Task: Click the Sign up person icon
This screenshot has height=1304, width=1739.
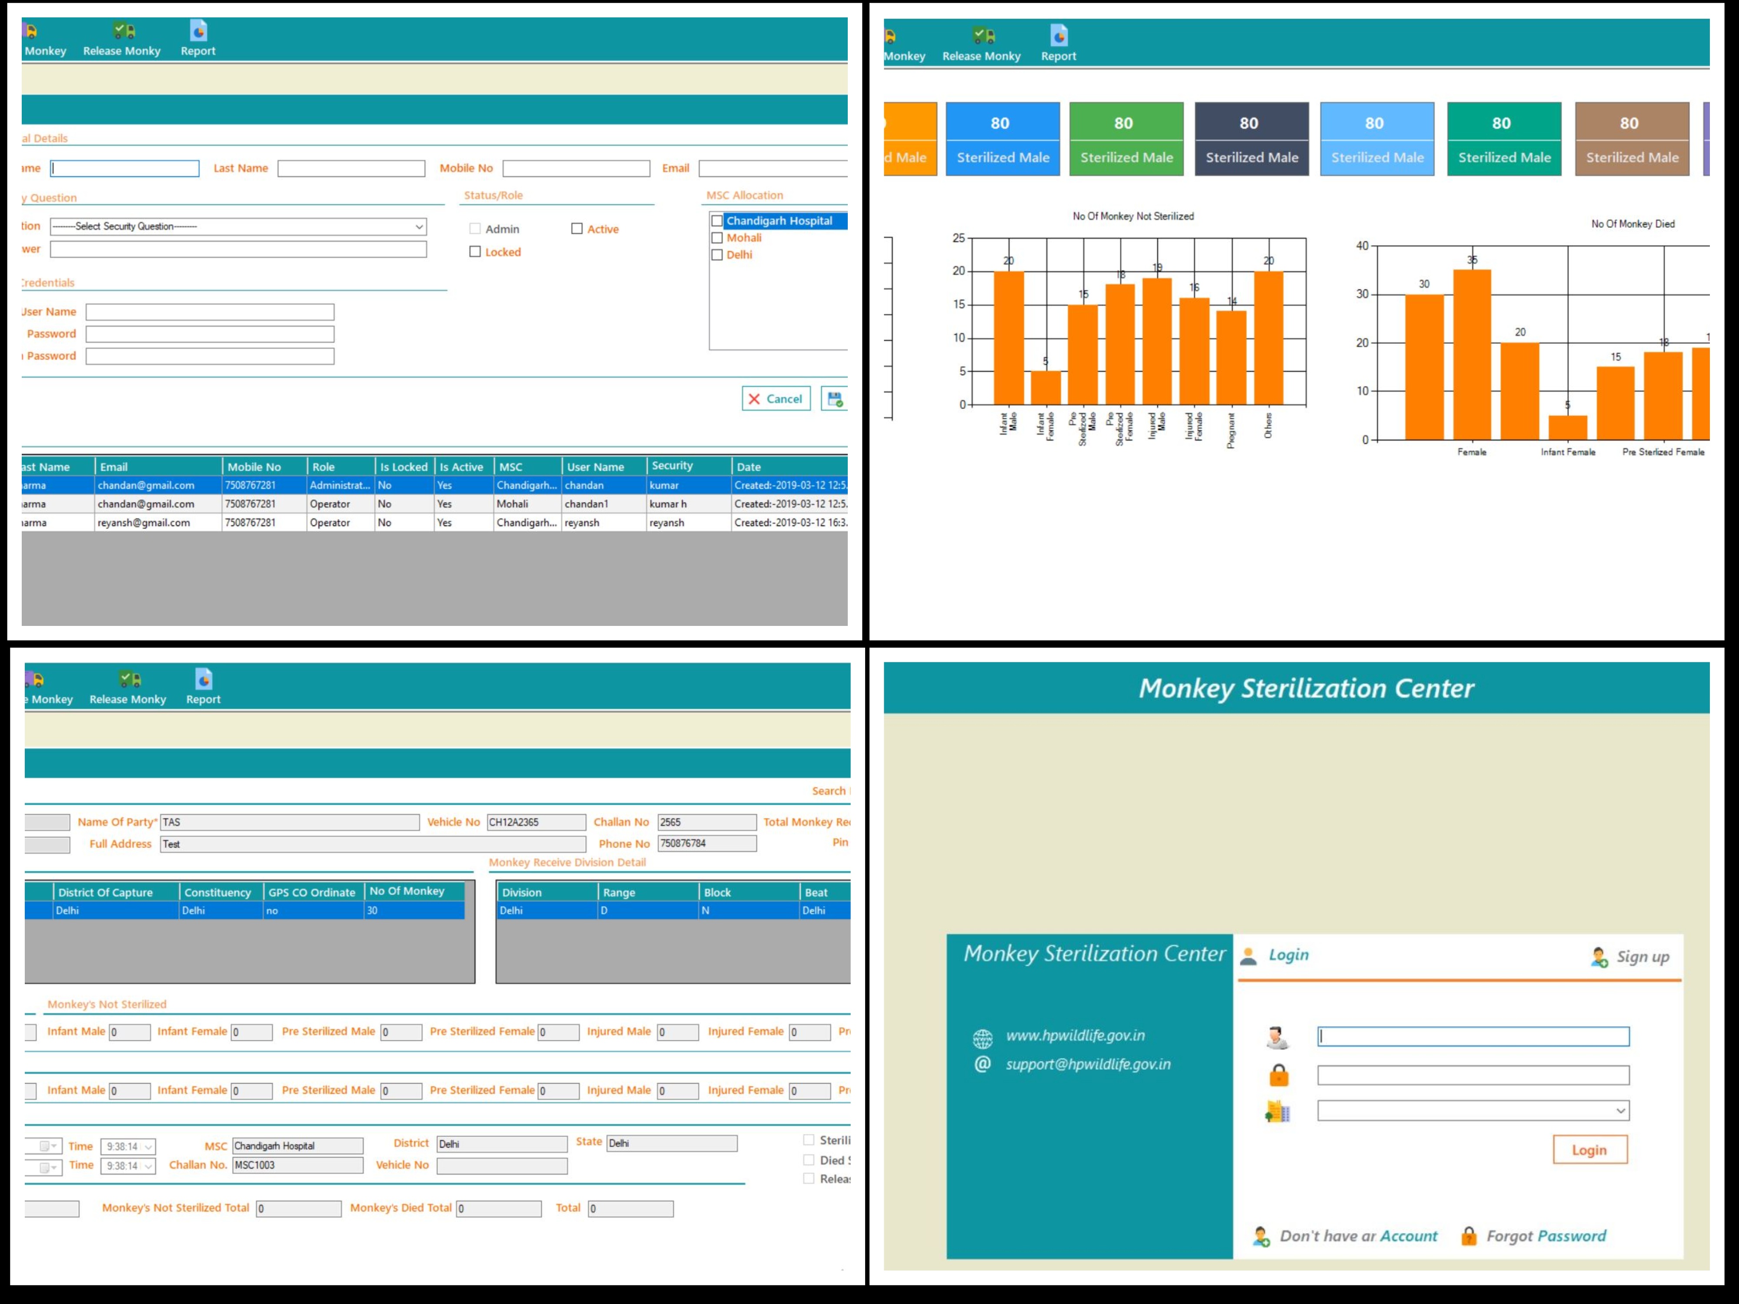Action: pos(1599,957)
